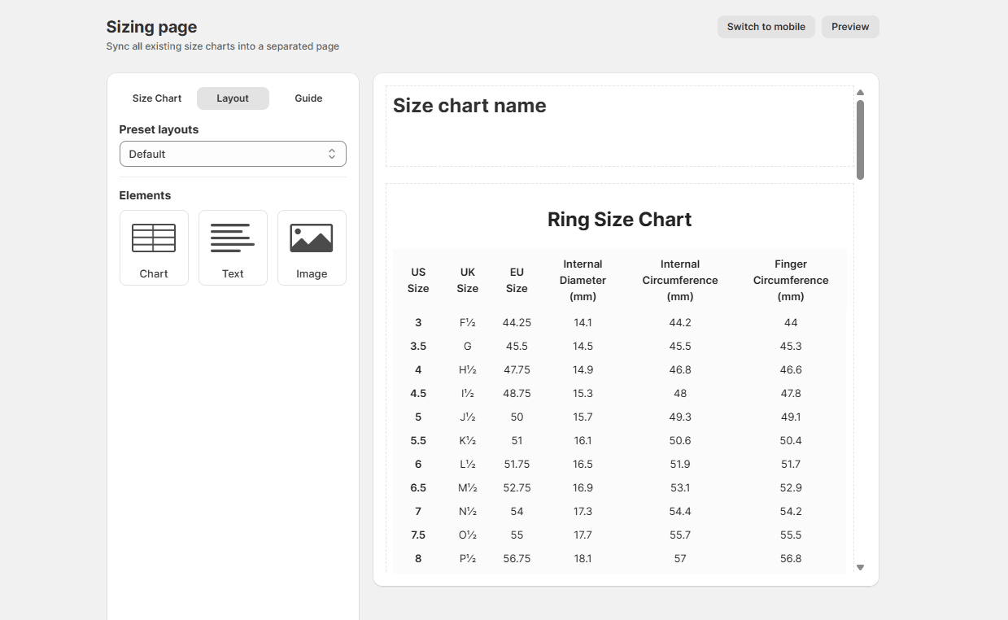Open the Preset layouts dropdown
Viewport: 1008px width, 620px height.
[x=233, y=154]
